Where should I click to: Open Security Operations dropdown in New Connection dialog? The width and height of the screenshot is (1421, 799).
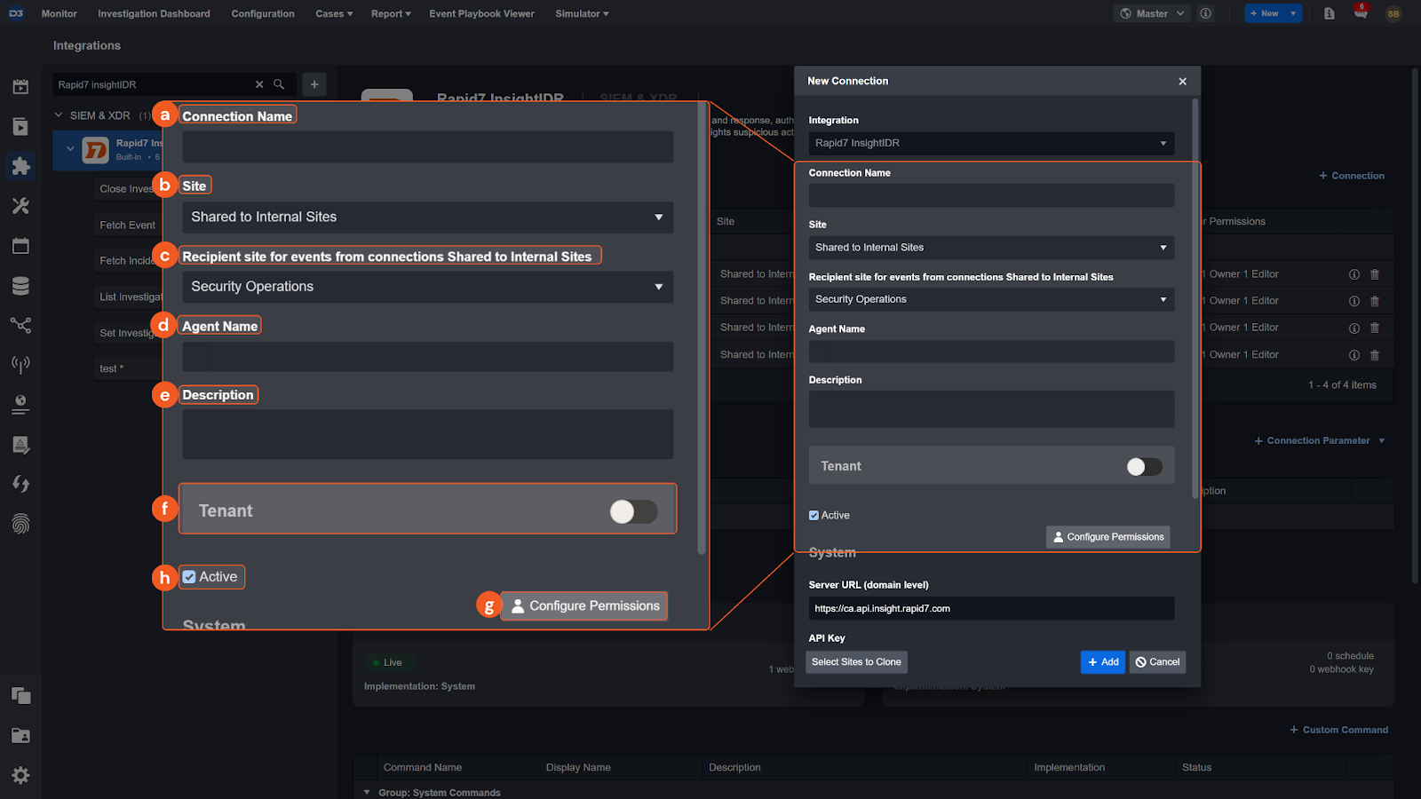[991, 299]
